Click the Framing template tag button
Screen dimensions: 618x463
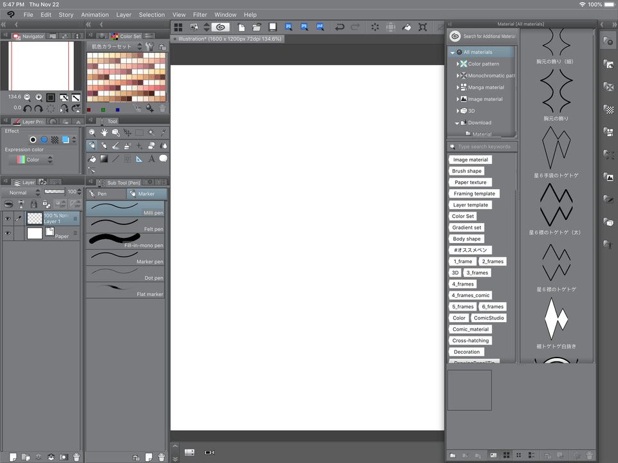[474, 194]
